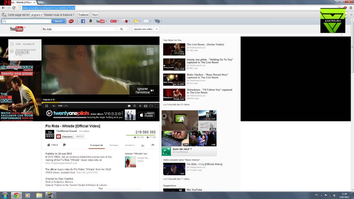
Task: Open Windows Start button
Action: tap(5, 195)
